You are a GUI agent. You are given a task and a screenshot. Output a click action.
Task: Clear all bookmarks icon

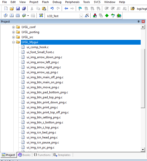point(98,9)
